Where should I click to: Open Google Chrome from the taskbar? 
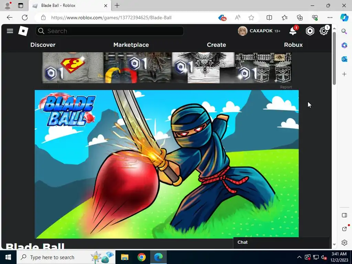(x=141, y=257)
